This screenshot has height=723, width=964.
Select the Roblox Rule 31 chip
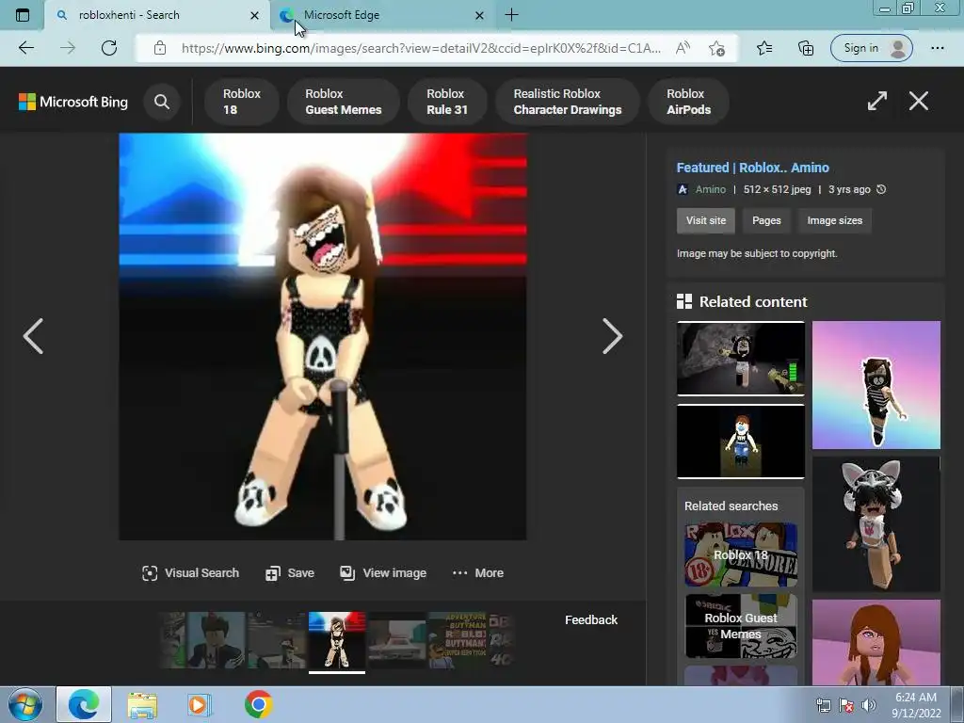pyautogui.click(x=447, y=102)
